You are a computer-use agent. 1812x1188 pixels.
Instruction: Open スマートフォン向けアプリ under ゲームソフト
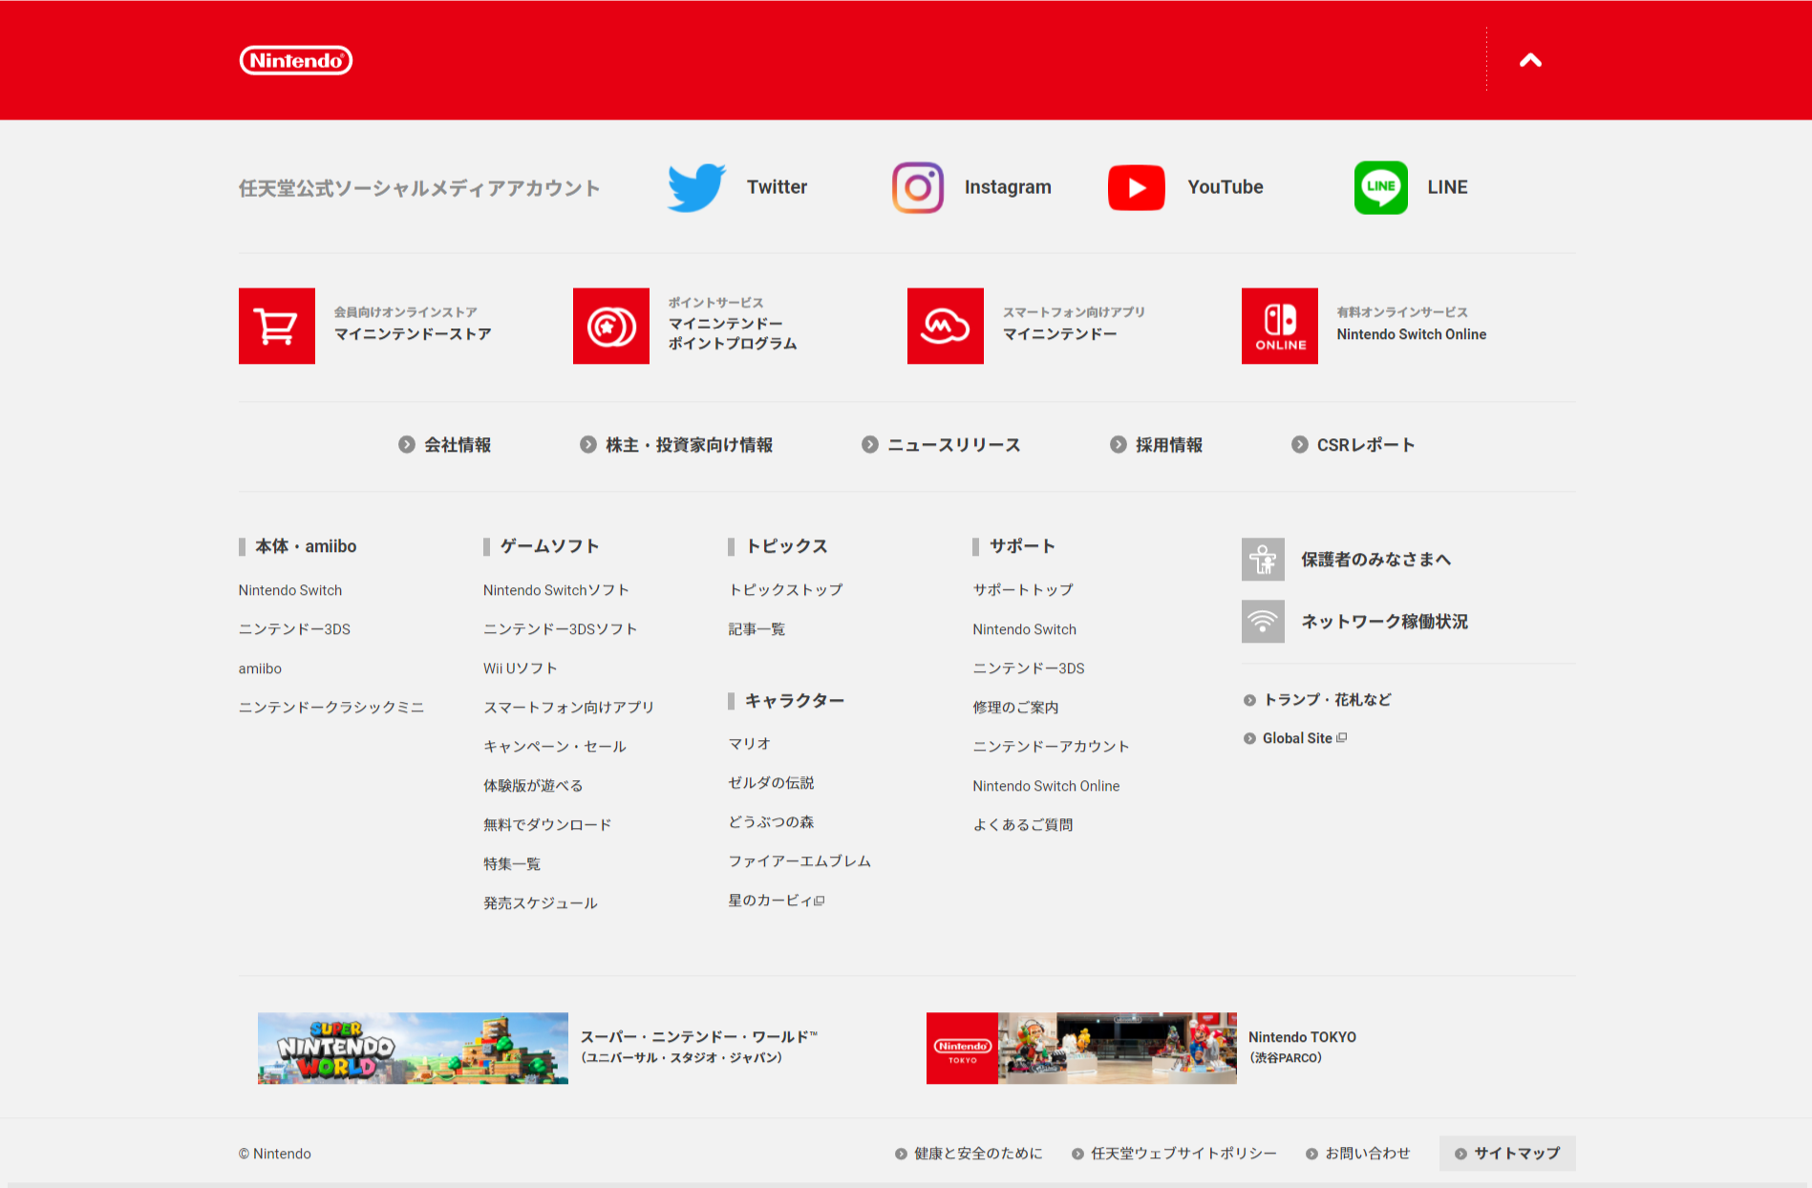pyautogui.click(x=568, y=708)
